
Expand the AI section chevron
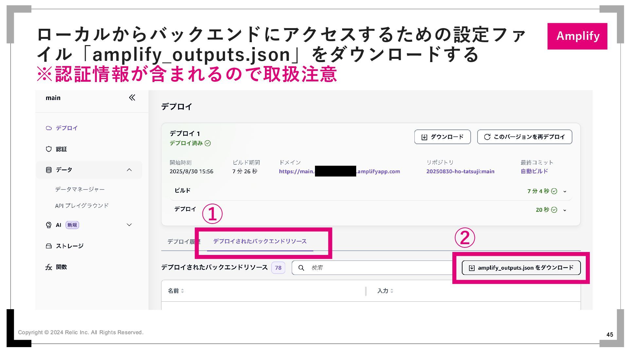point(129,225)
